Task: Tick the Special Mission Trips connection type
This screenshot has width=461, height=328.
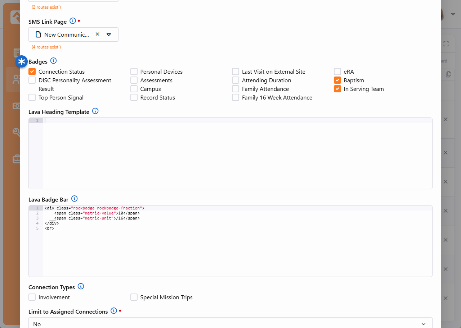Action: point(134,297)
